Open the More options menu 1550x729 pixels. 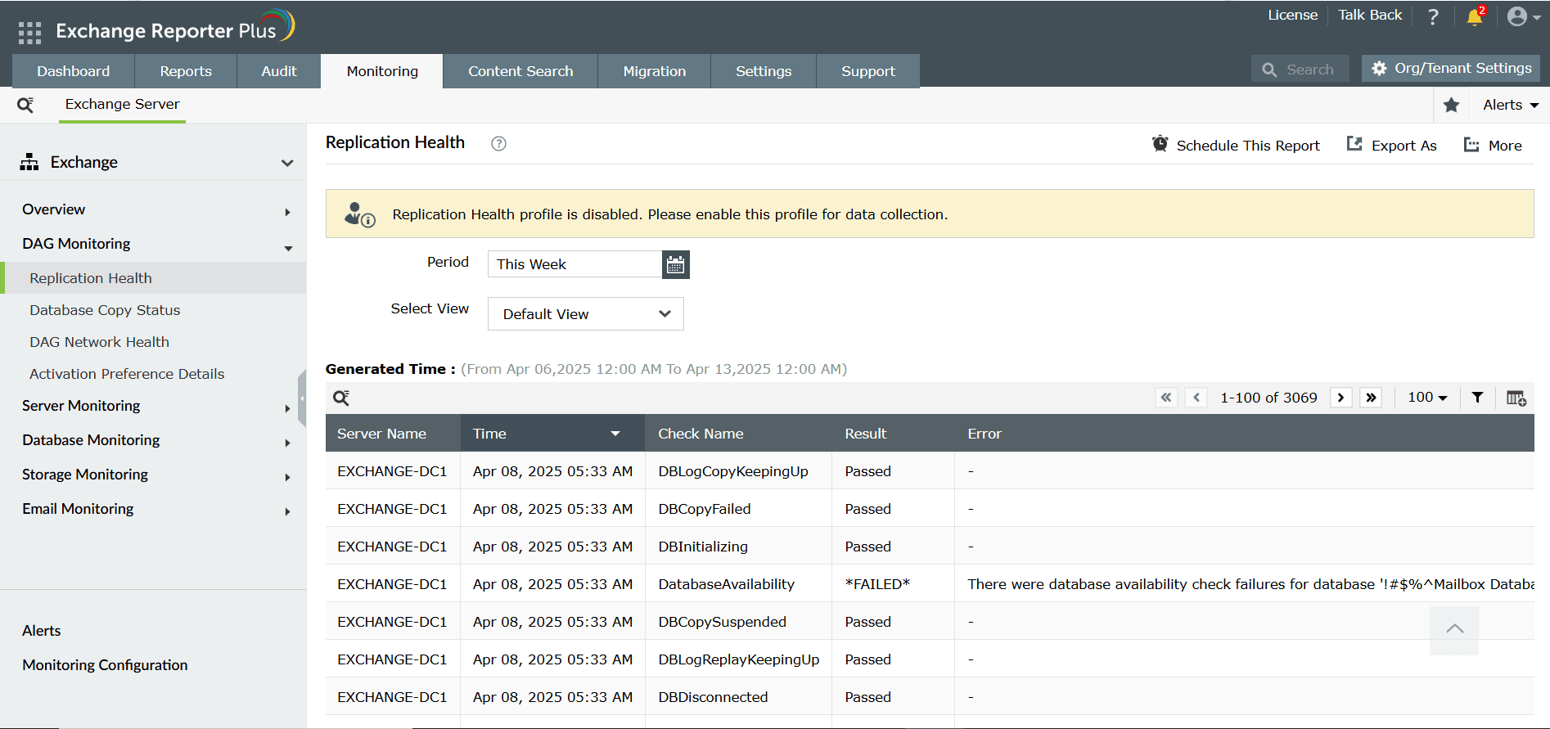pos(1493,145)
